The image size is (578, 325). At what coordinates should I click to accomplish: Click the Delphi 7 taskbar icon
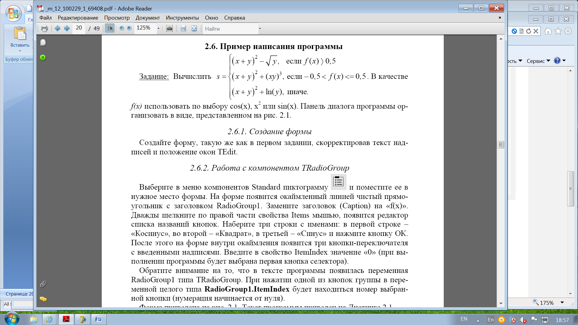[82, 319]
